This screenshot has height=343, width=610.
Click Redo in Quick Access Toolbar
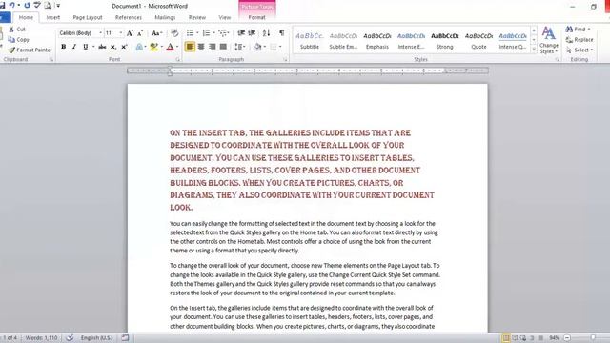tap(27, 6)
